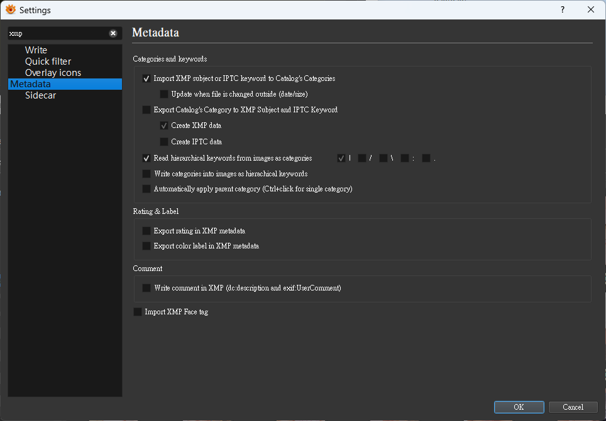
Task: Enable Export Catalog's Category to XMP Subject
Action: 146,110
